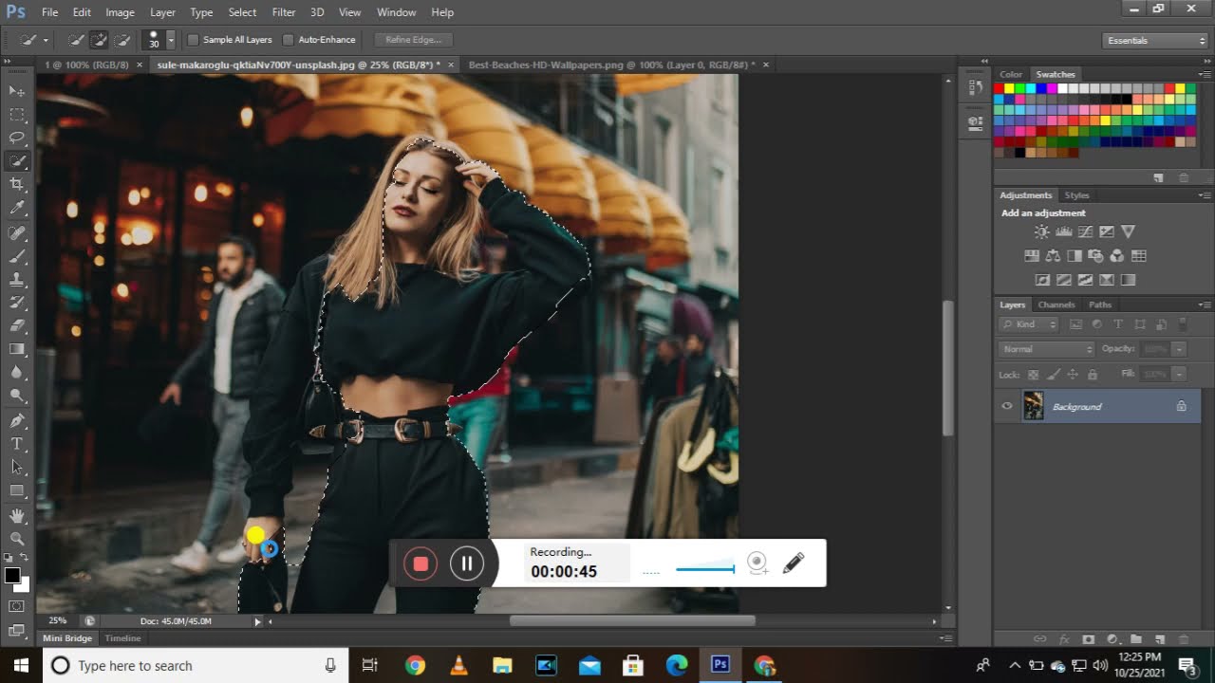Switch to the Channels tab
The image size is (1215, 683).
pyautogui.click(x=1056, y=305)
